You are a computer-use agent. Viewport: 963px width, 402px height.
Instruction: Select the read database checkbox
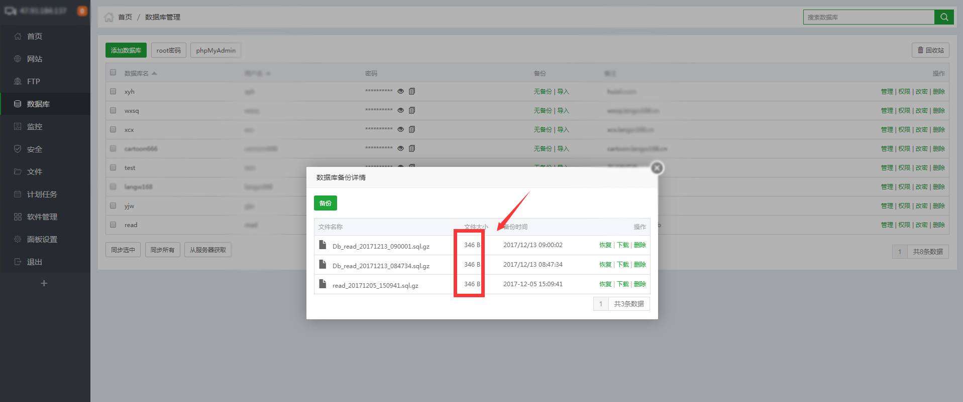click(x=113, y=225)
